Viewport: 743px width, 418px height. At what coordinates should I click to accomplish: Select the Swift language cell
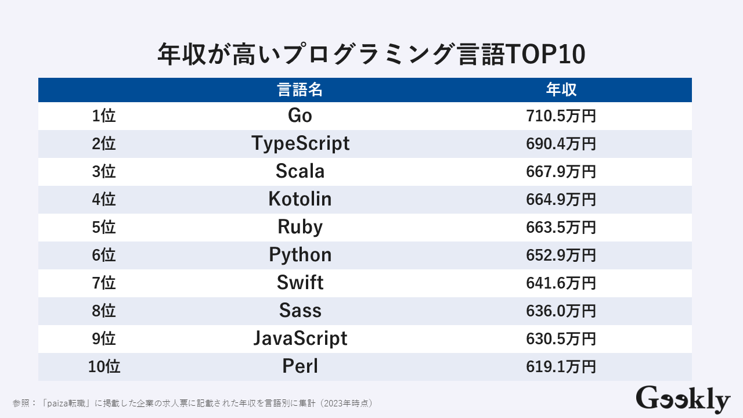[300, 283]
